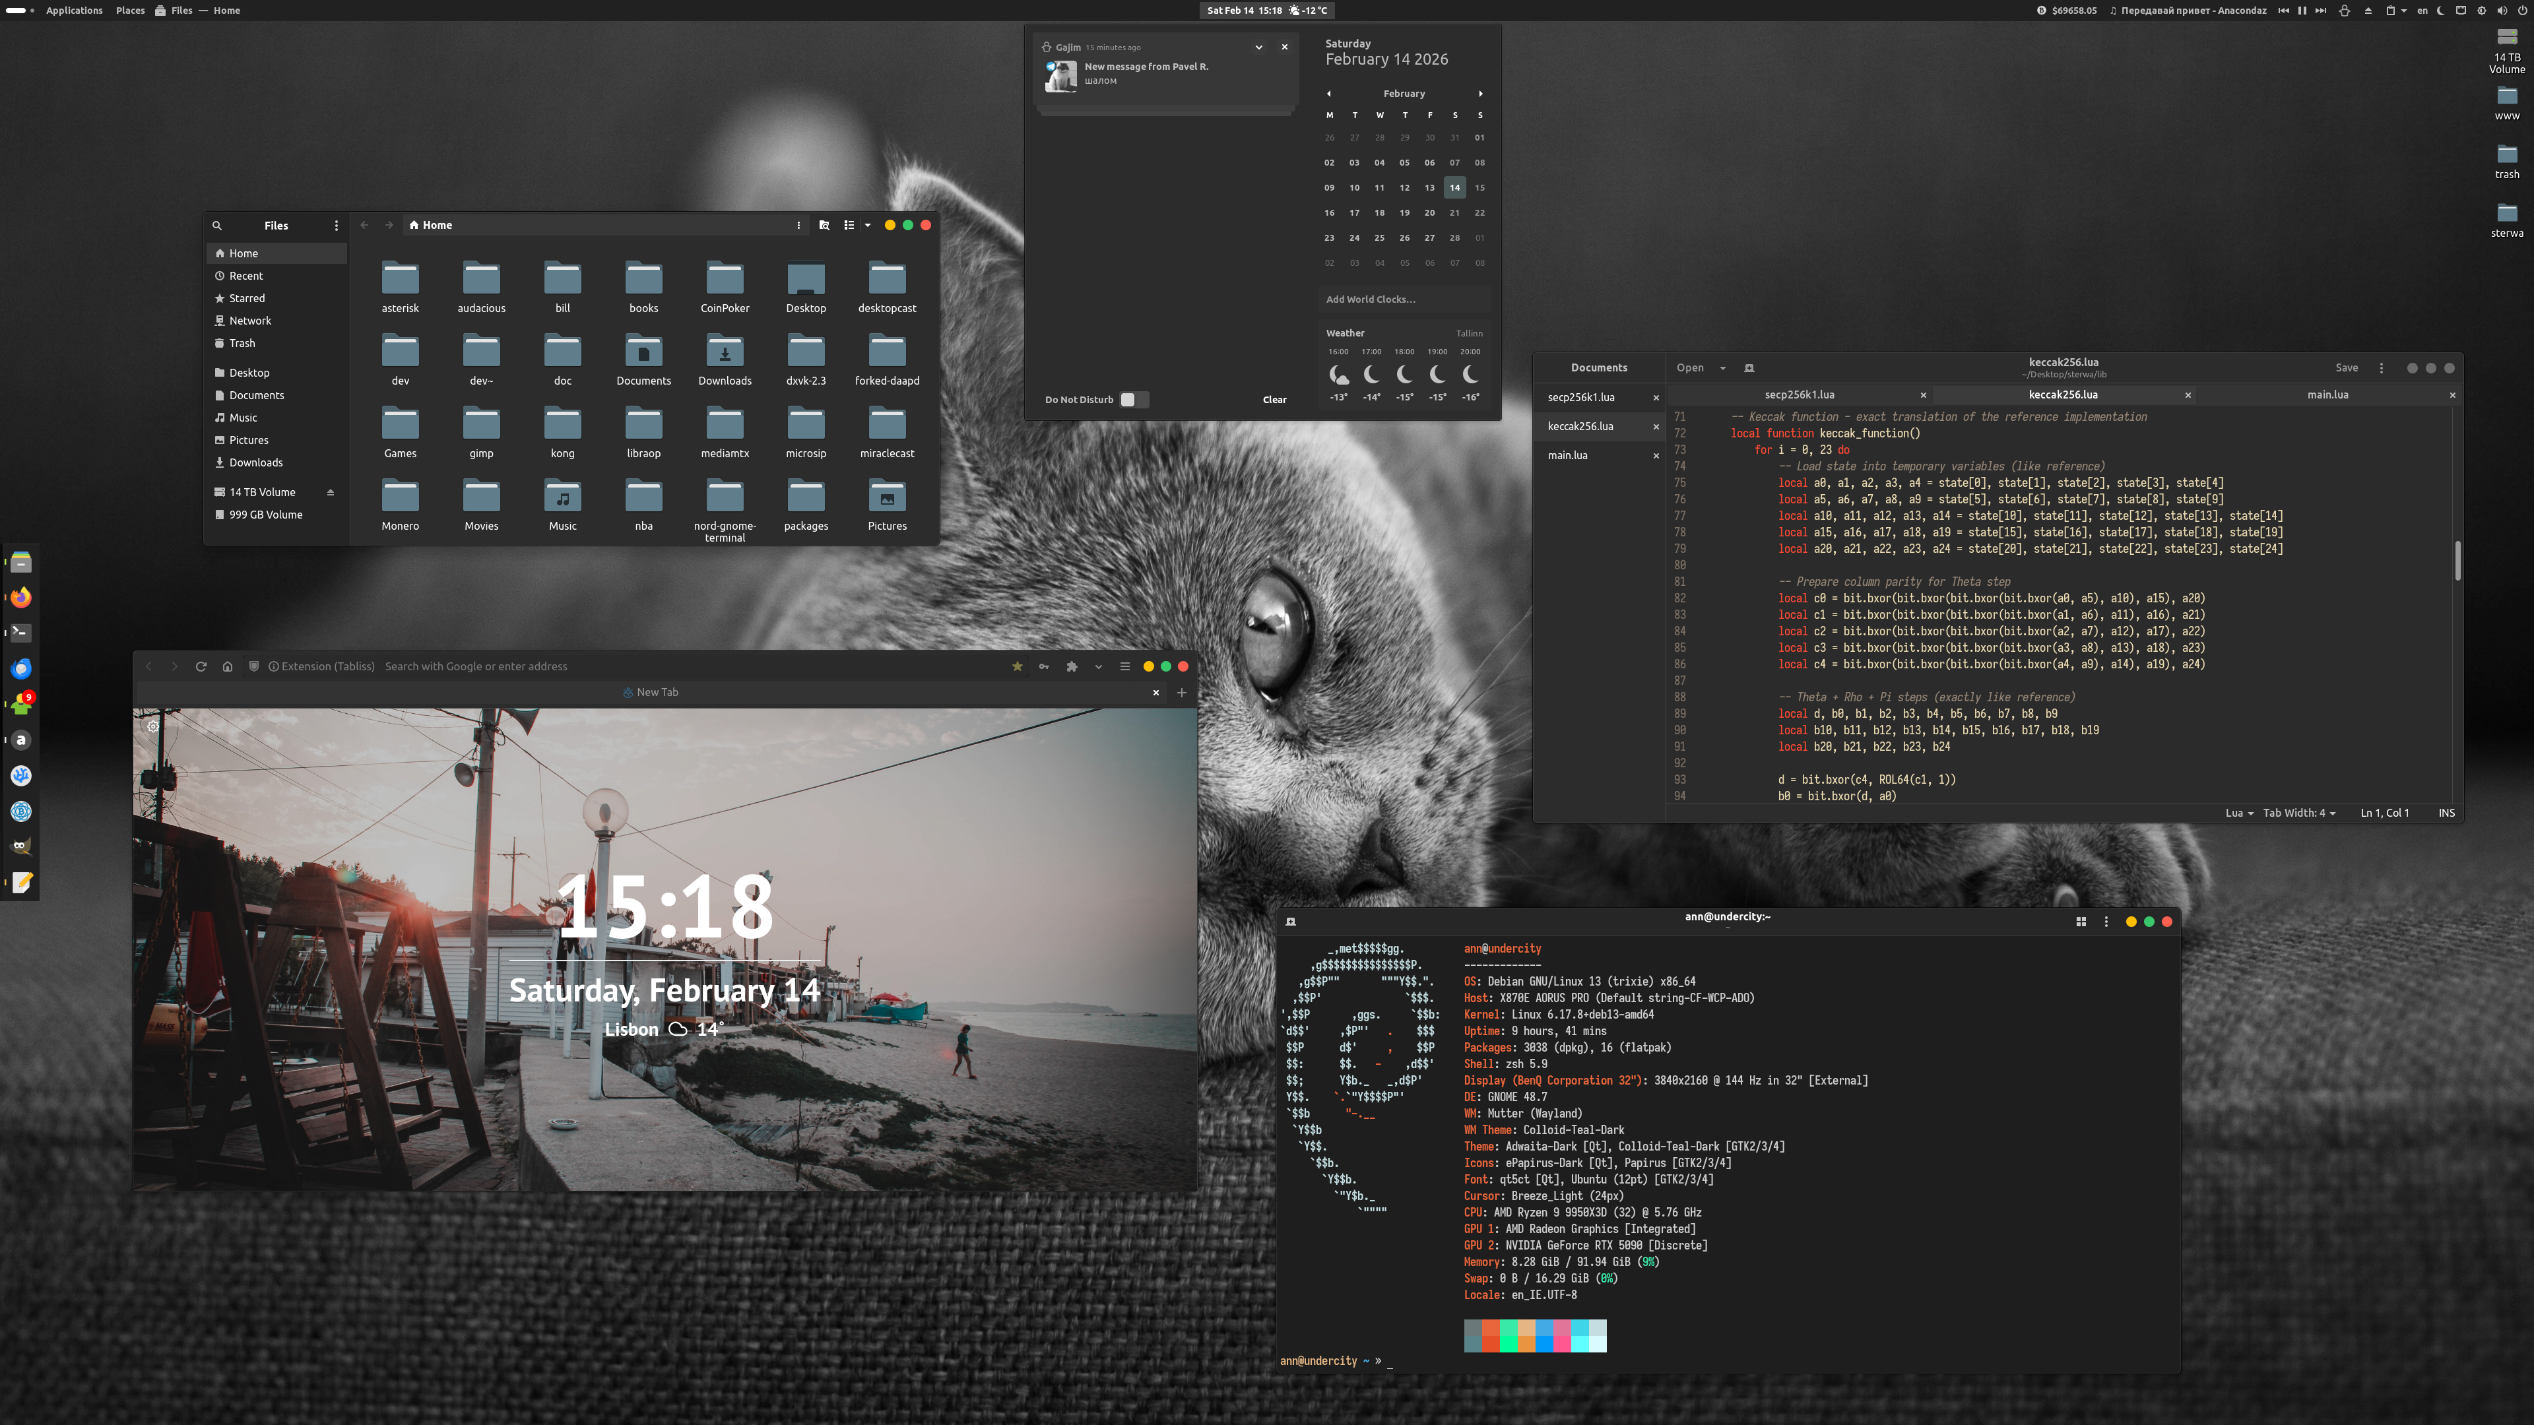Viewport: 2534px width, 1425px height.
Task: Open new document icon in text editor
Action: coord(1749,368)
